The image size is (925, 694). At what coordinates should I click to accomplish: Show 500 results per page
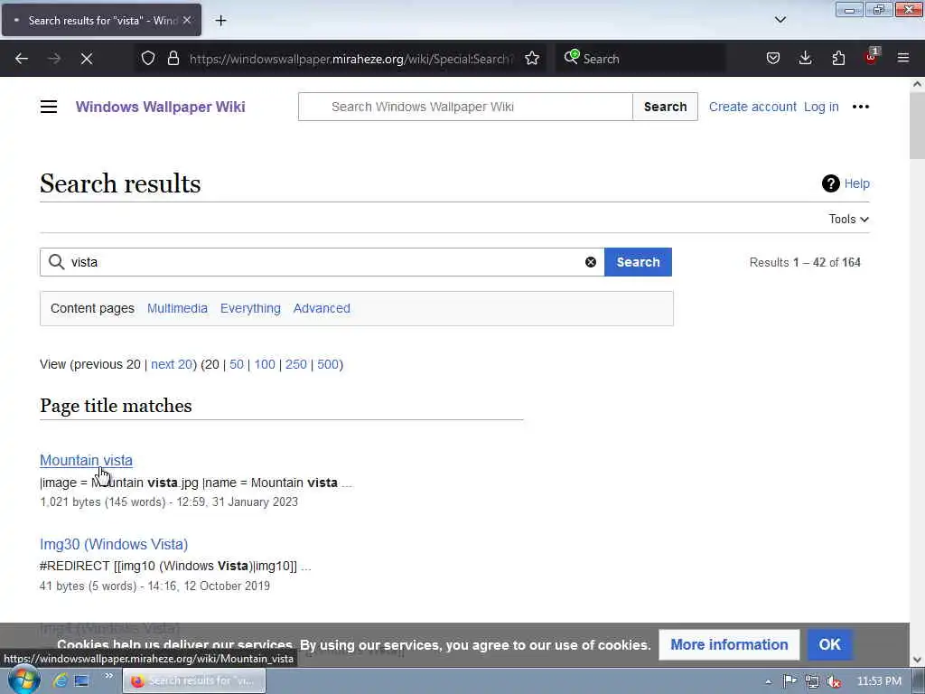(327, 364)
